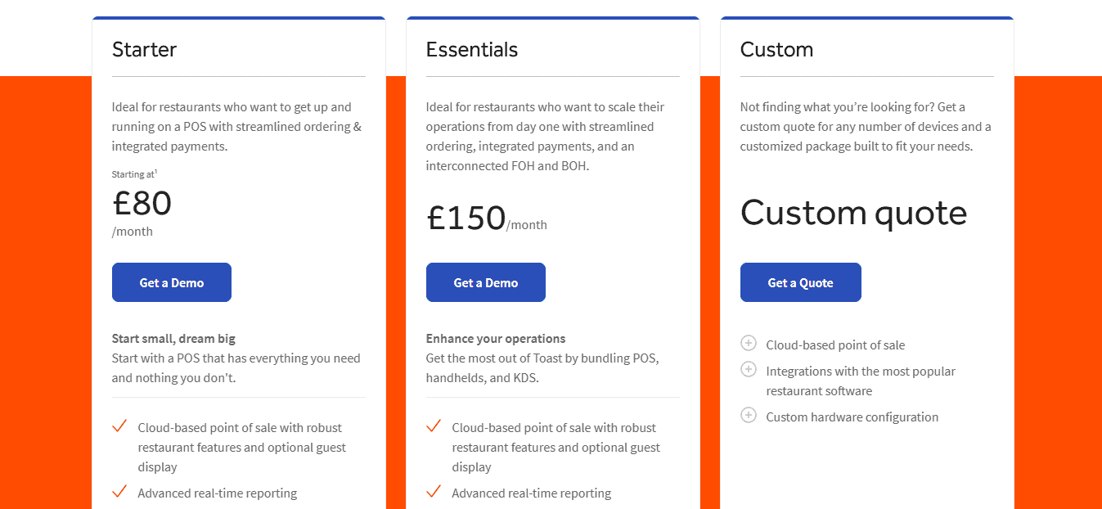1102x509 pixels.
Task: Select the Custom plan heading
Action: [776, 49]
